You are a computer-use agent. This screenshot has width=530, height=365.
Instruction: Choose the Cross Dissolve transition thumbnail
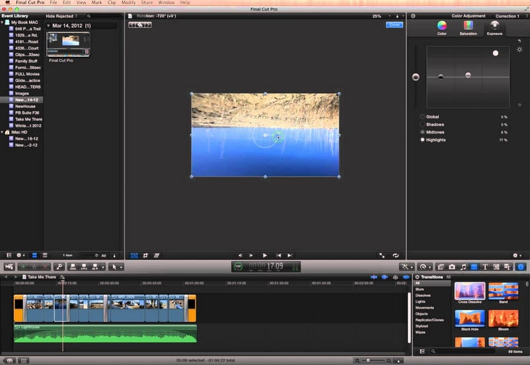click(470, 291)
